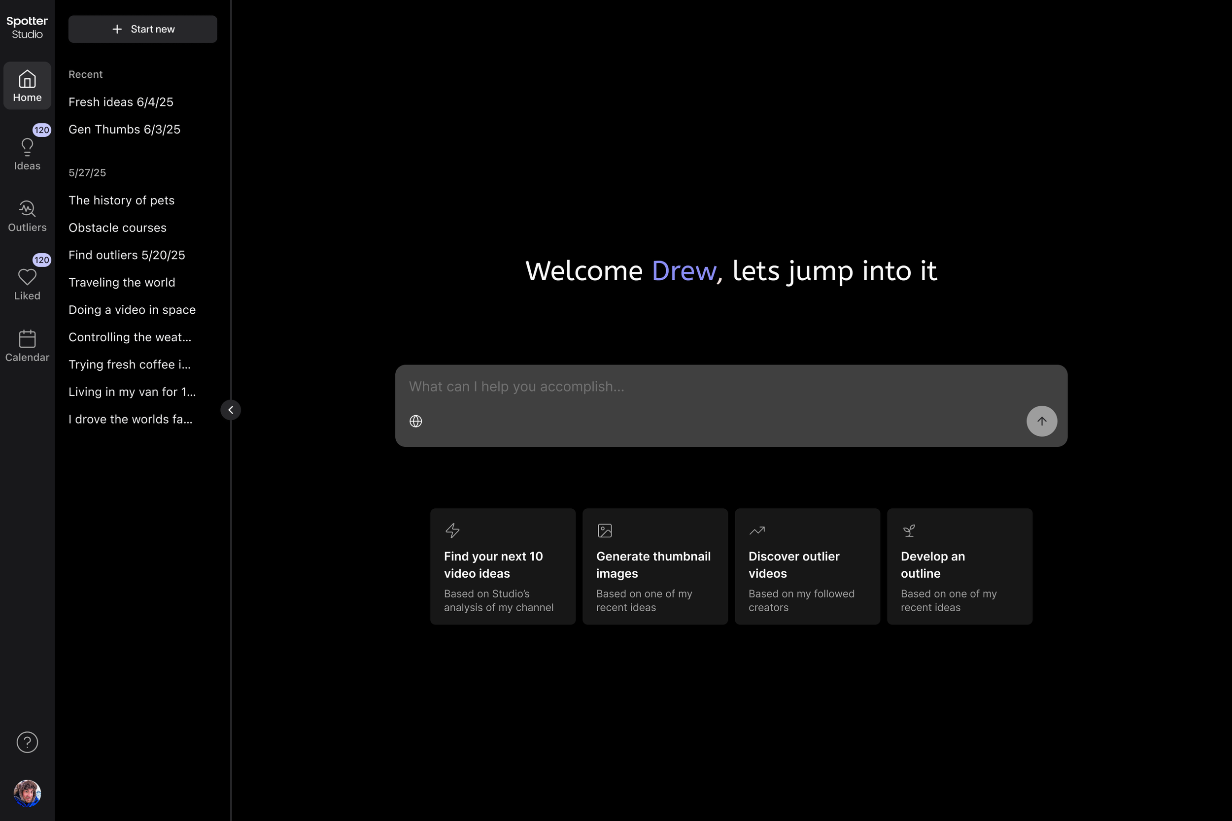Open the Calendar section

(27, 345)
